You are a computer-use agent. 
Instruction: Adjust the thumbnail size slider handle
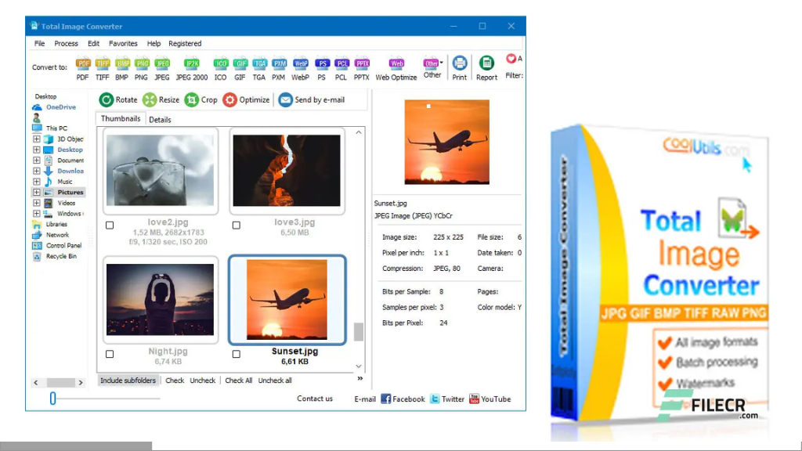tap(52, 399)
